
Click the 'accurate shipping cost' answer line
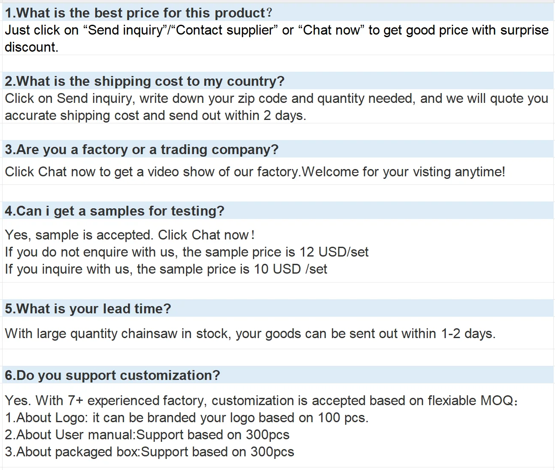(155, 116)
